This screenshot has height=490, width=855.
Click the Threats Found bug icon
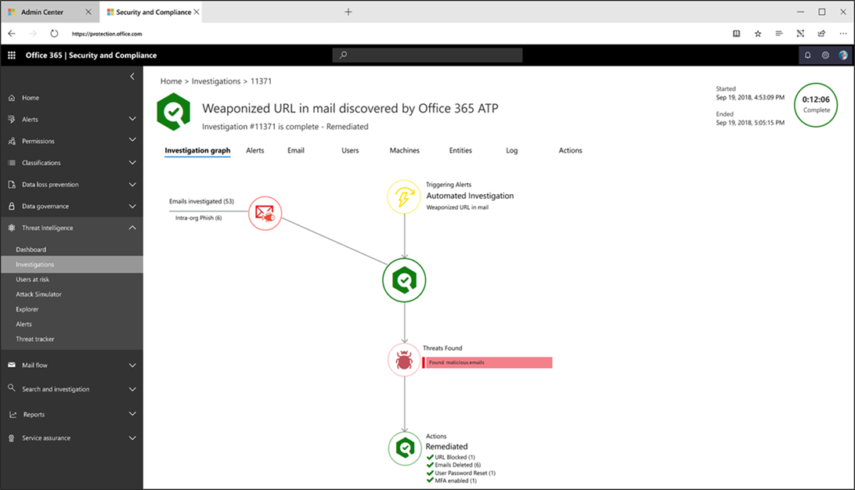(404, 360)
